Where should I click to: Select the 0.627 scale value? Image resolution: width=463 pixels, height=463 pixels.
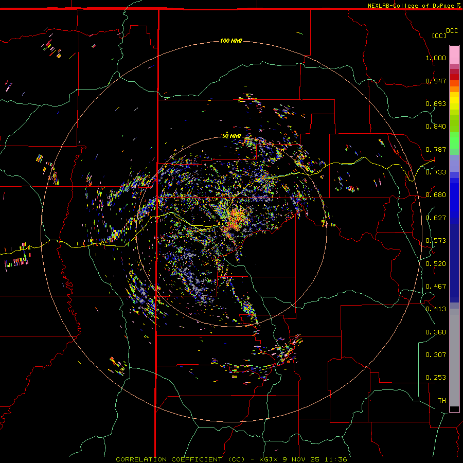coord(436,218)
